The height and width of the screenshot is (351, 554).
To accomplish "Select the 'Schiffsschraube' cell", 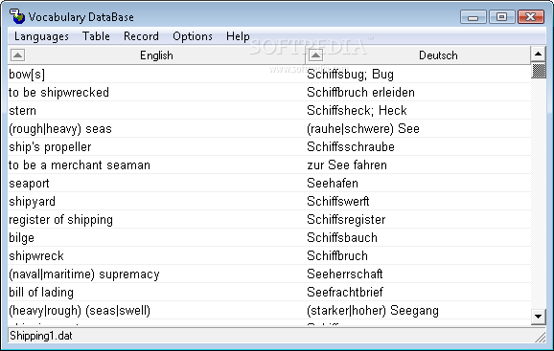I will point(418,147).
